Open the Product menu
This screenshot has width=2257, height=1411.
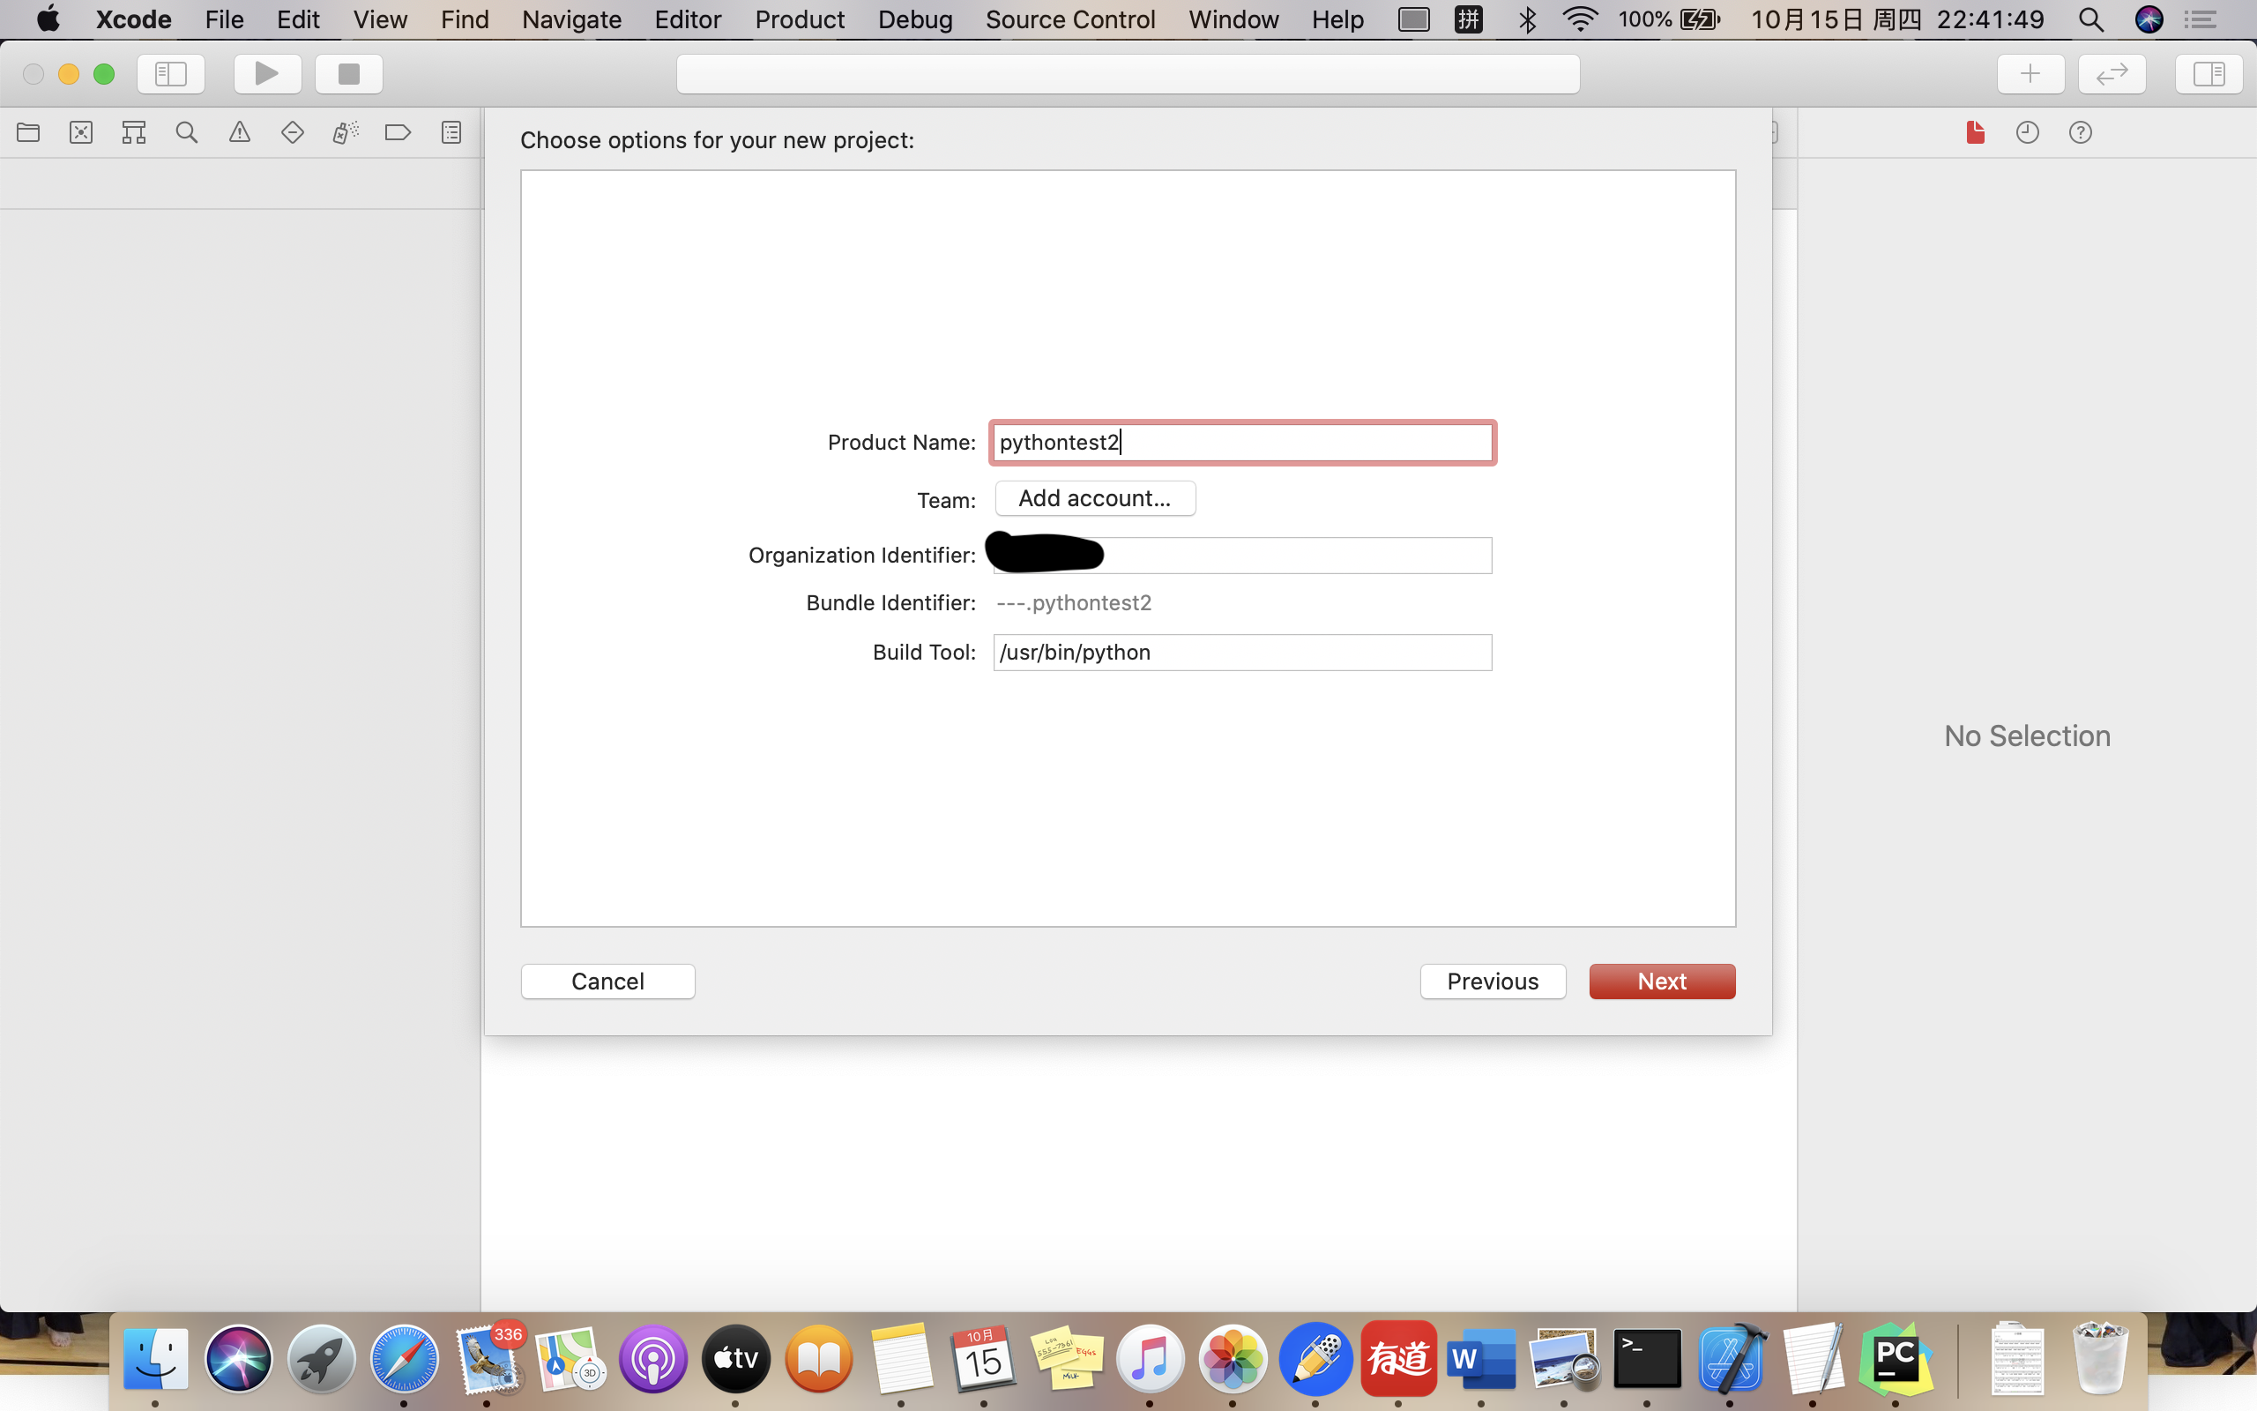point(800,19)
